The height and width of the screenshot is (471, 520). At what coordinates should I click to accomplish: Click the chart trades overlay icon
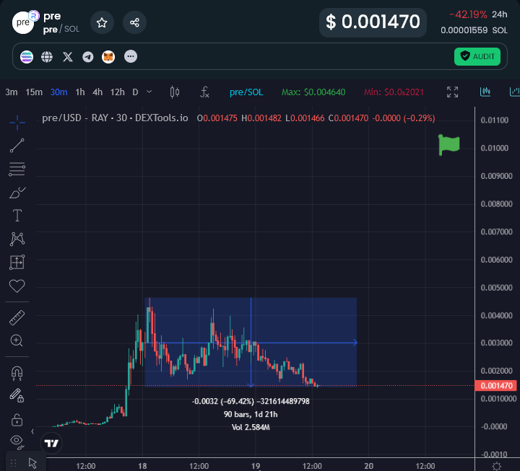tap(485, 92)
